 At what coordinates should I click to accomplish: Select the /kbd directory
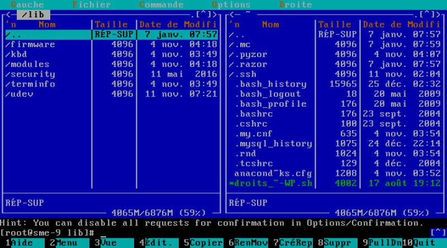tap(111, 54)
